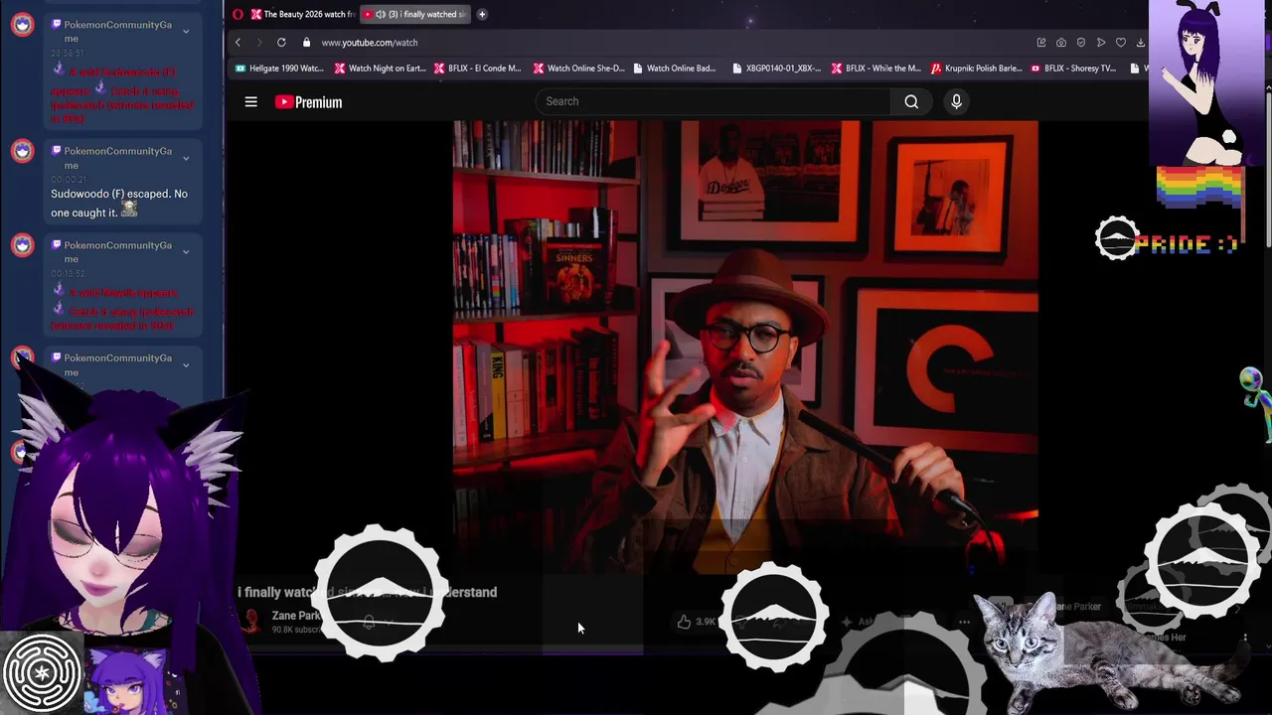Open BFLIX - While the M... bookmark
Viewport: 1272px width, 715px height.
tap(875, 69)
